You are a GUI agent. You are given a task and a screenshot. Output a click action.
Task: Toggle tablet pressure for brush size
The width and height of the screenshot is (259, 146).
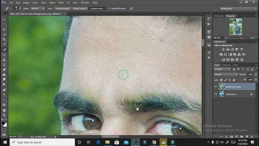pyautogui.click(x=131, y=9)
